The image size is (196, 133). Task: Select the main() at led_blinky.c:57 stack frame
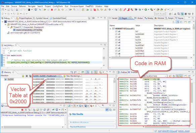coord(28,30)
